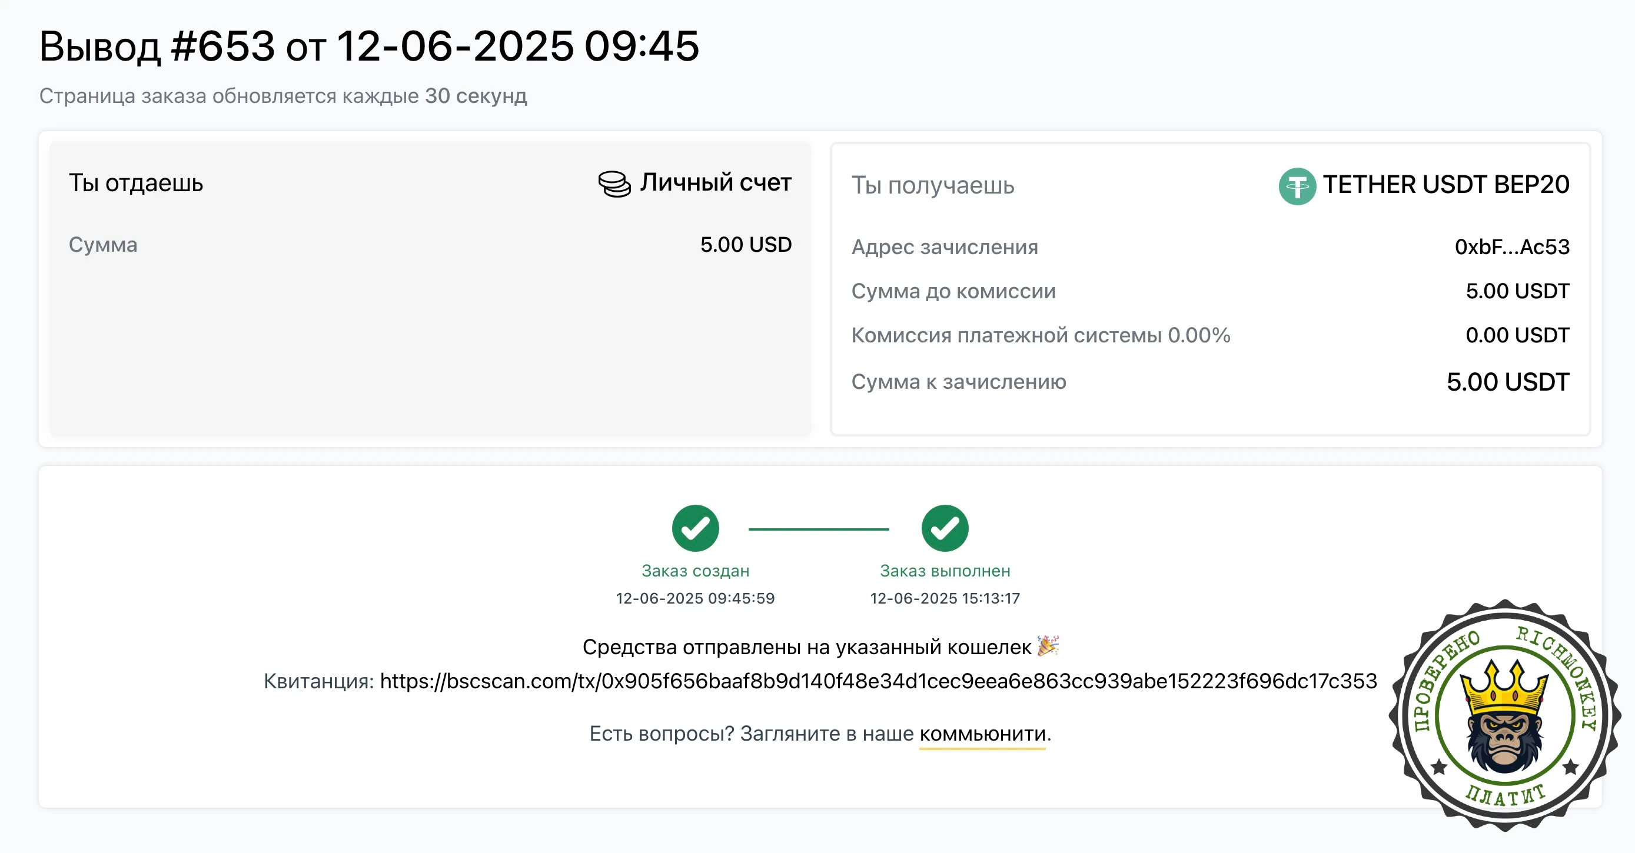Click the coins stack icon near Личный счет
The width and height of the screenshot is (1635, 853).
(x=614, y=184)
